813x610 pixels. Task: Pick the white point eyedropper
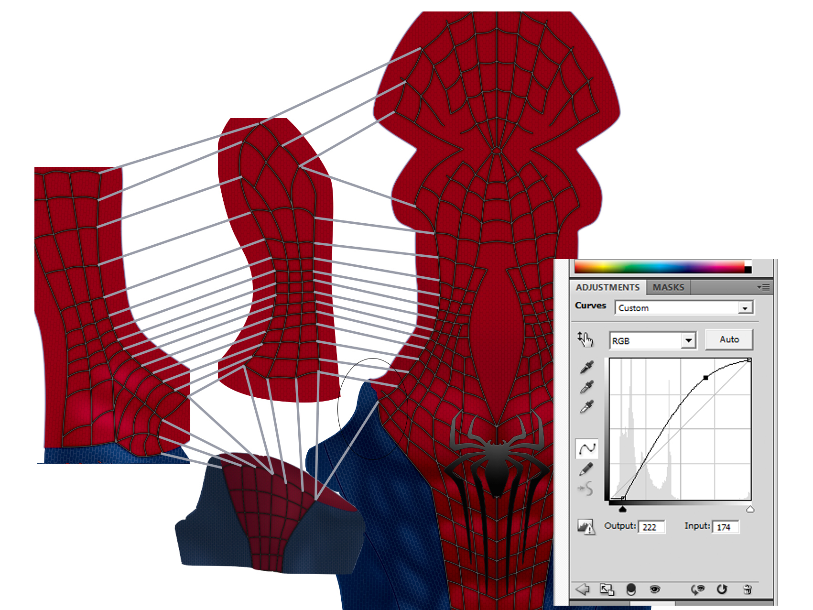coord(586,406)
